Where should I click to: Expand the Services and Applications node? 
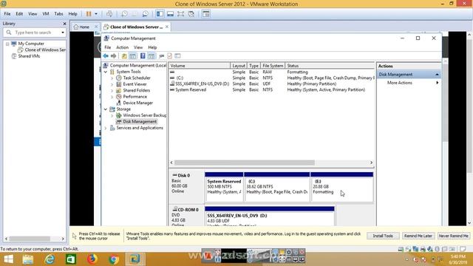click(x=106, y=128)
